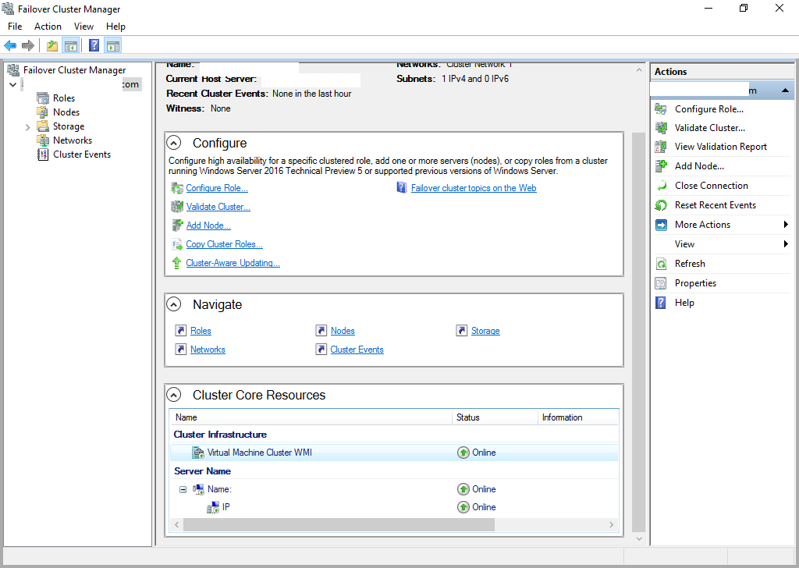This screenshot has height=568, width=799.
Task: Click the Close Connection icon
Action: [x=661, y=186]
